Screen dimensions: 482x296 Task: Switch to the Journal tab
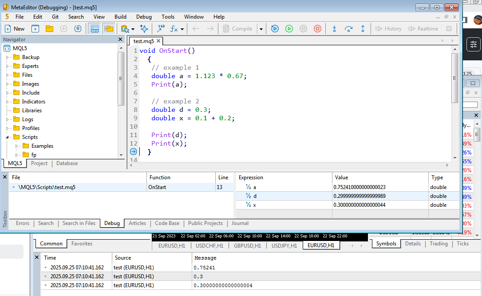coord(240,223)
